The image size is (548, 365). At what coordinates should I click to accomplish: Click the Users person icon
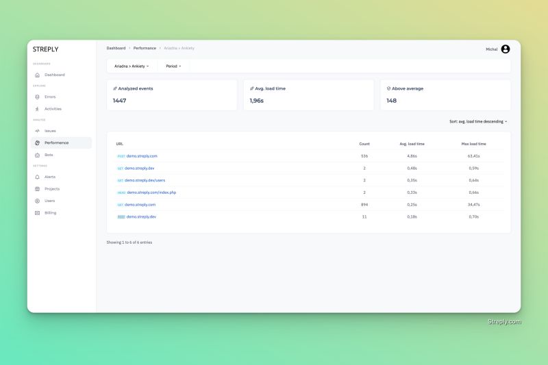tap(38, 201)
